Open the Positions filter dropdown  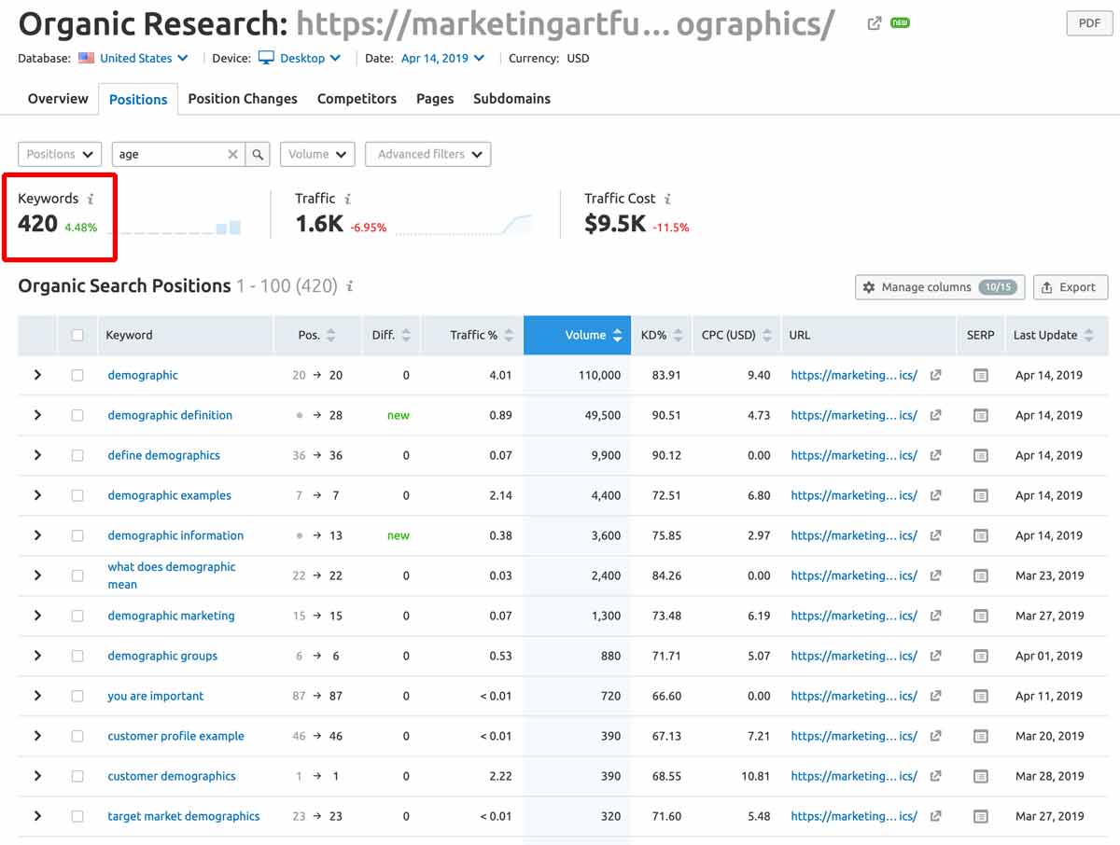point(60,155)
